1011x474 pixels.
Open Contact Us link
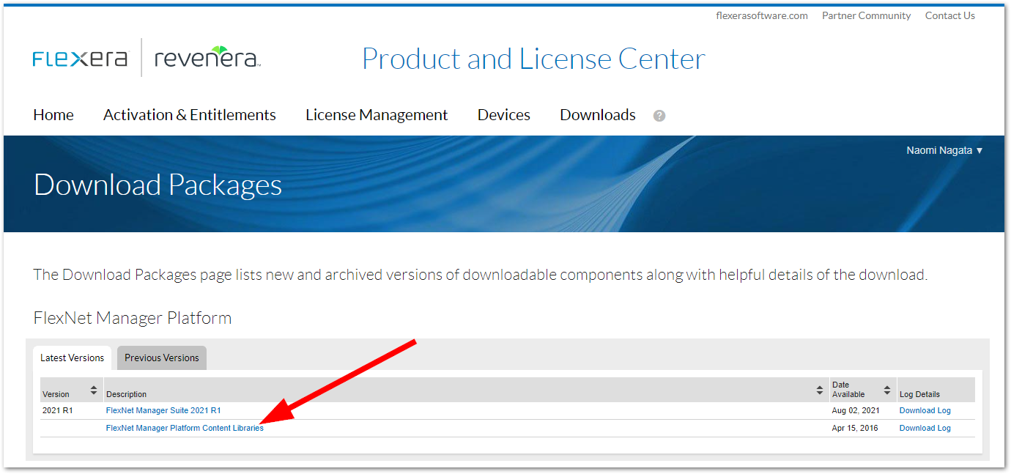coord(950,16)
